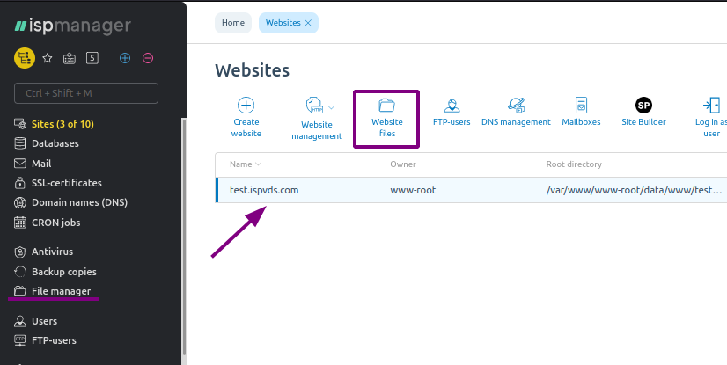727x365 pixels.
Task: Click the Website management toolbar icon
Action: click(x=314, y=106)
